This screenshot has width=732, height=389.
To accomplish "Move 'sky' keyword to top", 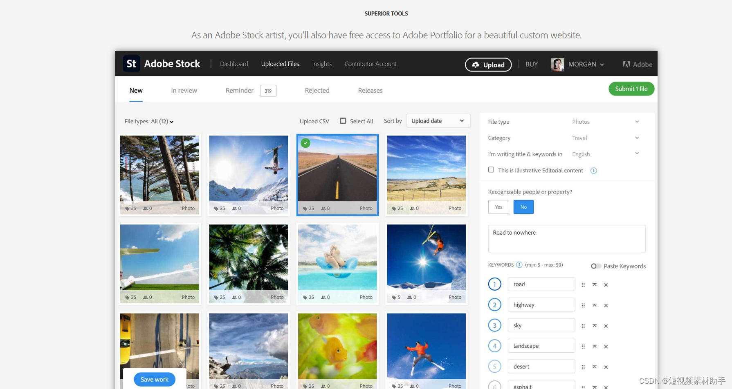I will pyautogui.click(x=595, y=325).
